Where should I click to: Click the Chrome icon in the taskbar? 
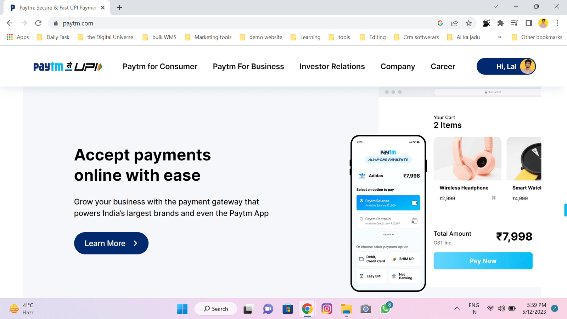click(x=307, y=309)
